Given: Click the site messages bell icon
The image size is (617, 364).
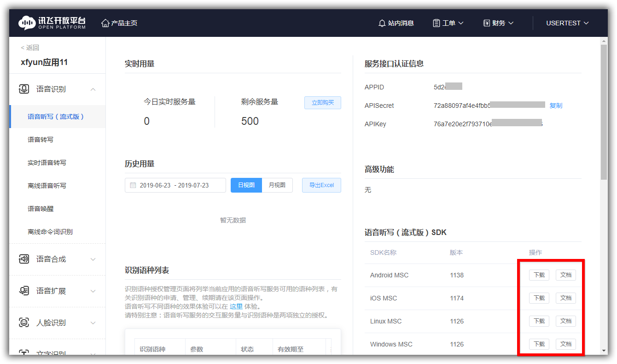Looking at the screenshot, I should [x=382, y=23].
